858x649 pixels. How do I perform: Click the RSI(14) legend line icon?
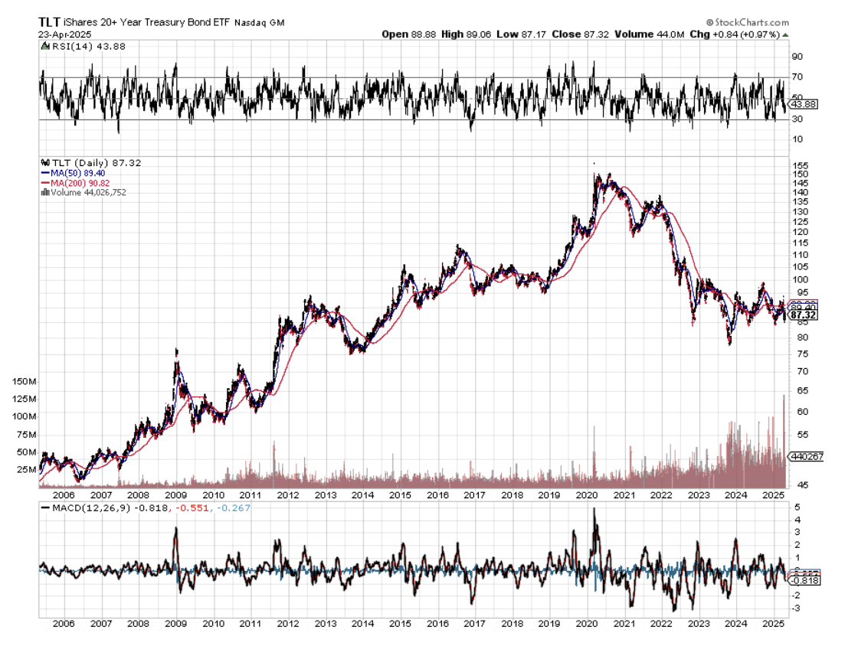click(45, 47)
